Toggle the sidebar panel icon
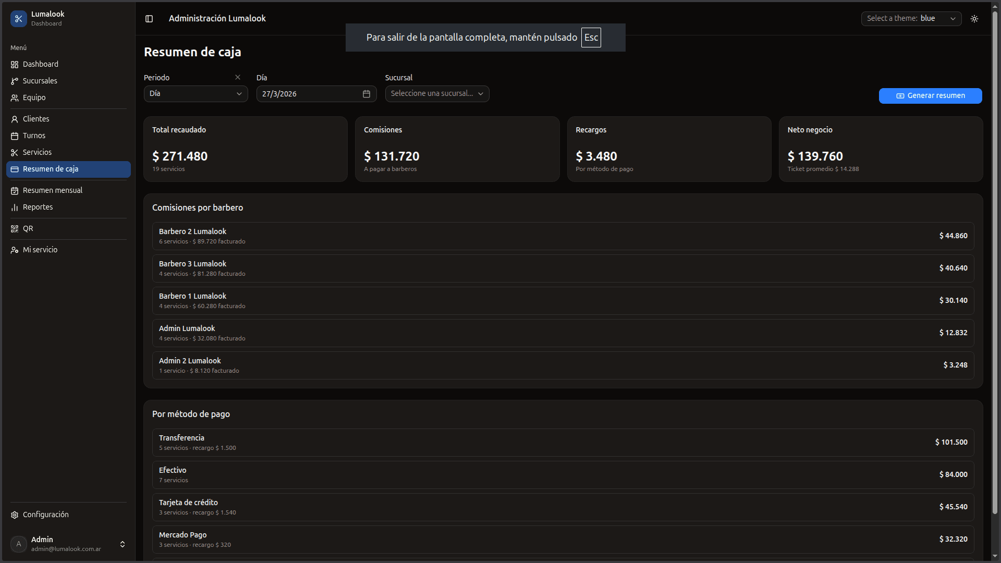Viewport: 1001px width, 563px height. [x=149, y=19]
